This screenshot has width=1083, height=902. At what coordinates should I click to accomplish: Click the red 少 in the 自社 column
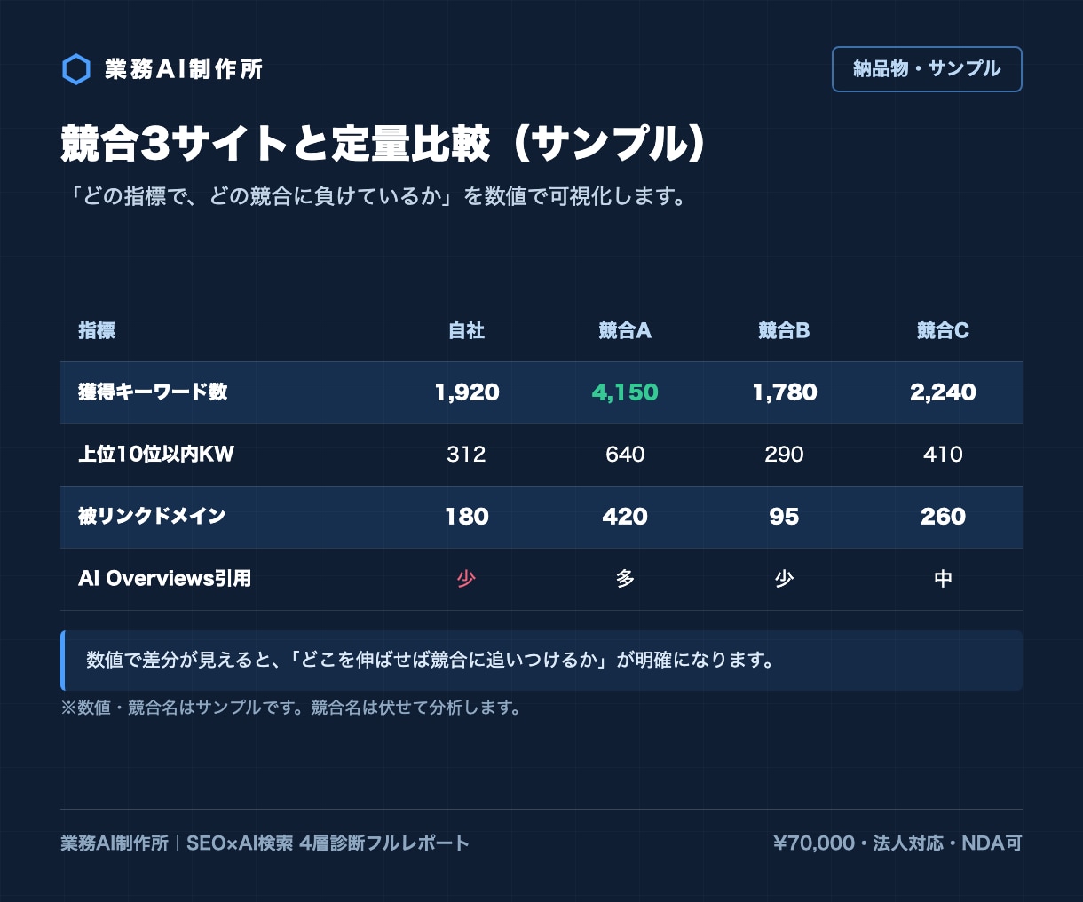coord(467,579)
